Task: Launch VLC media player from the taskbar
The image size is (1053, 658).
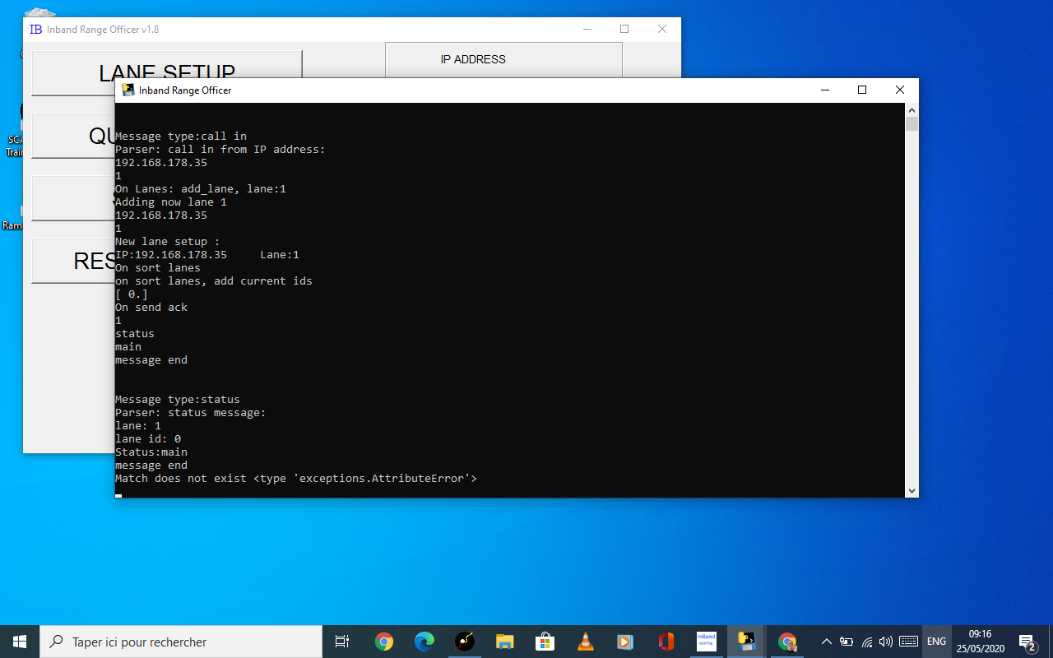Action: tap(585, 642)
